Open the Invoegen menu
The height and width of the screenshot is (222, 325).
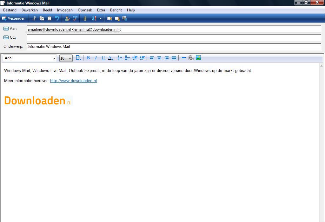coord(65,10)
